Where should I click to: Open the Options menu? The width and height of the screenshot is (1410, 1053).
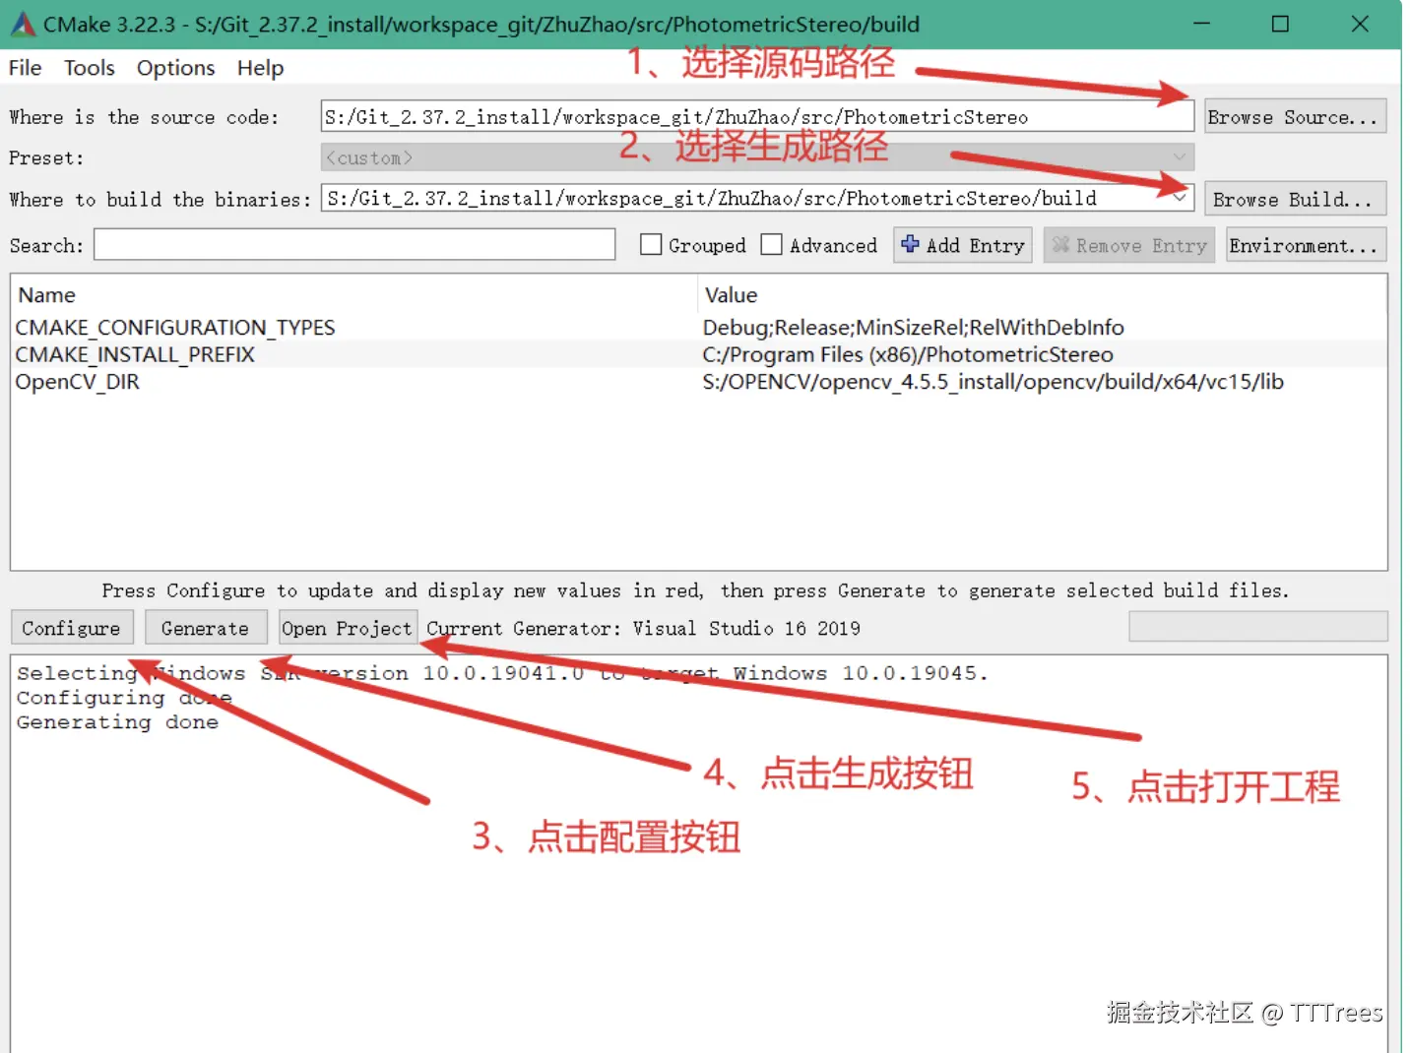pos(176,68)
